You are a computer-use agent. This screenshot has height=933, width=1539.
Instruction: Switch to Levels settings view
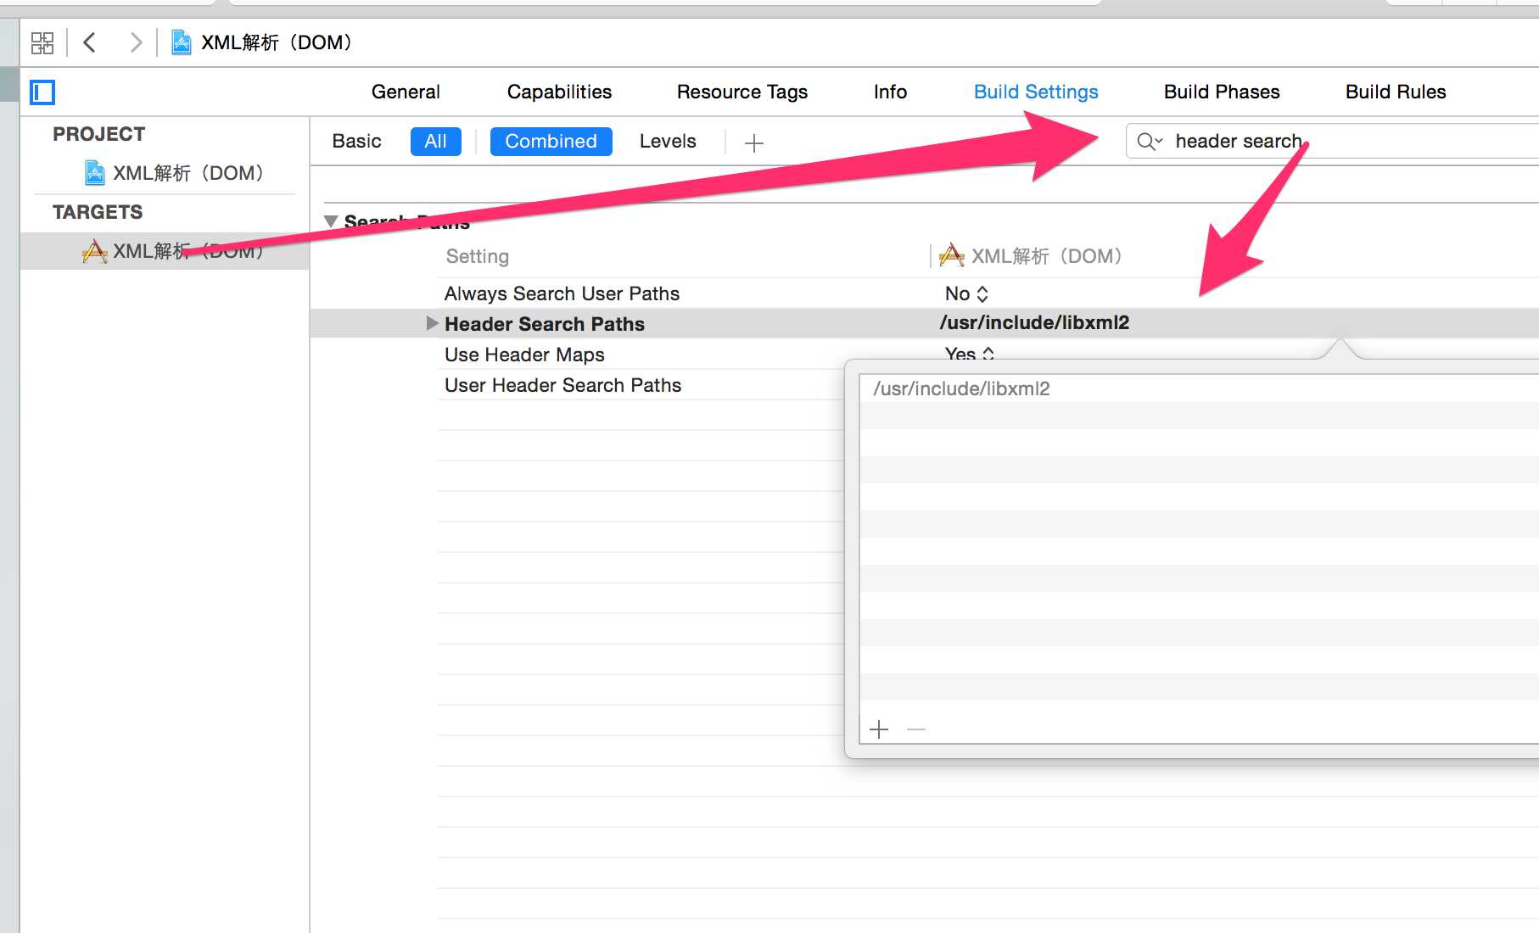point(668,141)
